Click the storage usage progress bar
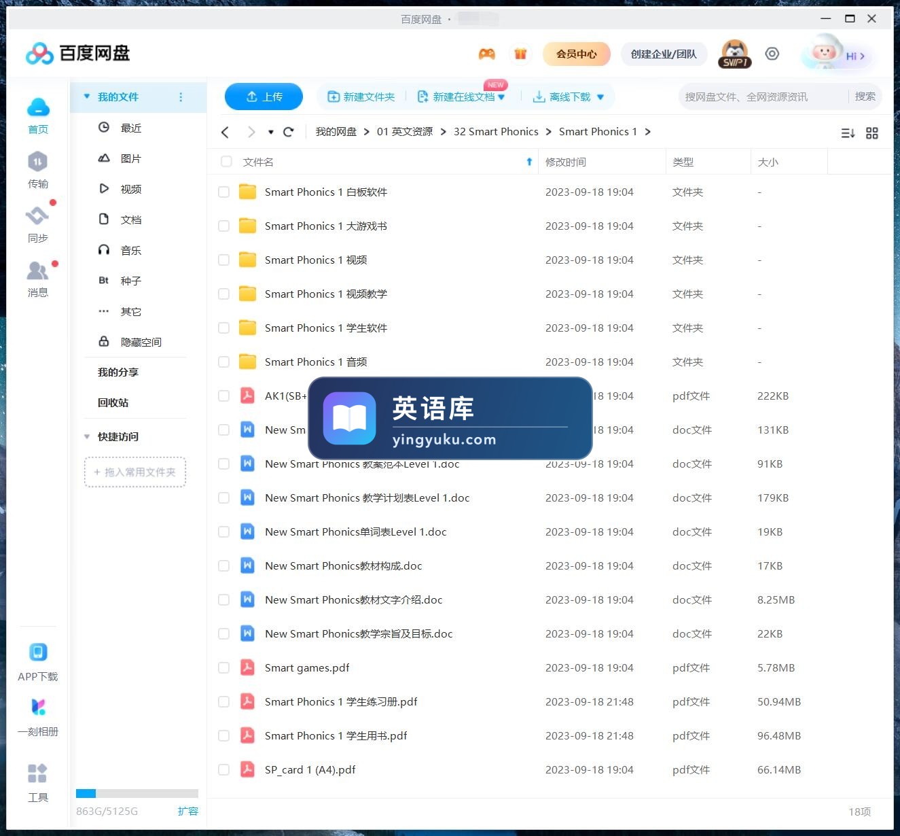Screen dimensions: 900x836 pyautogui.click(x=137, y=793)
